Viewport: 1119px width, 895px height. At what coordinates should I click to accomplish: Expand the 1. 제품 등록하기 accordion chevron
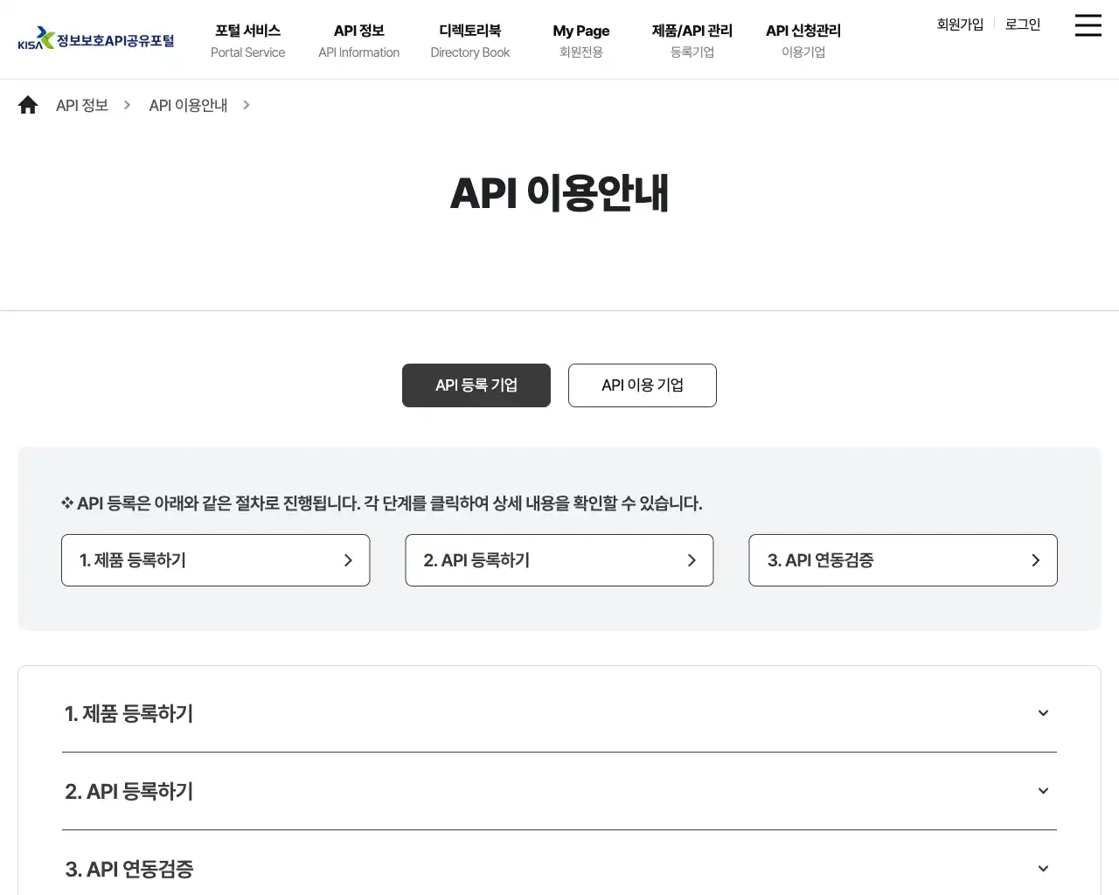point(1043,713)
